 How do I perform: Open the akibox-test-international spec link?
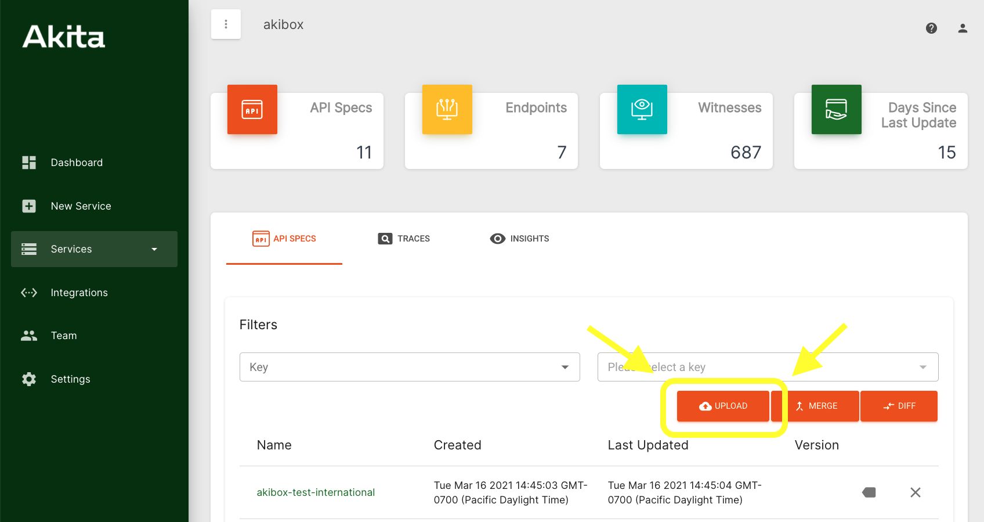point(316,492)
